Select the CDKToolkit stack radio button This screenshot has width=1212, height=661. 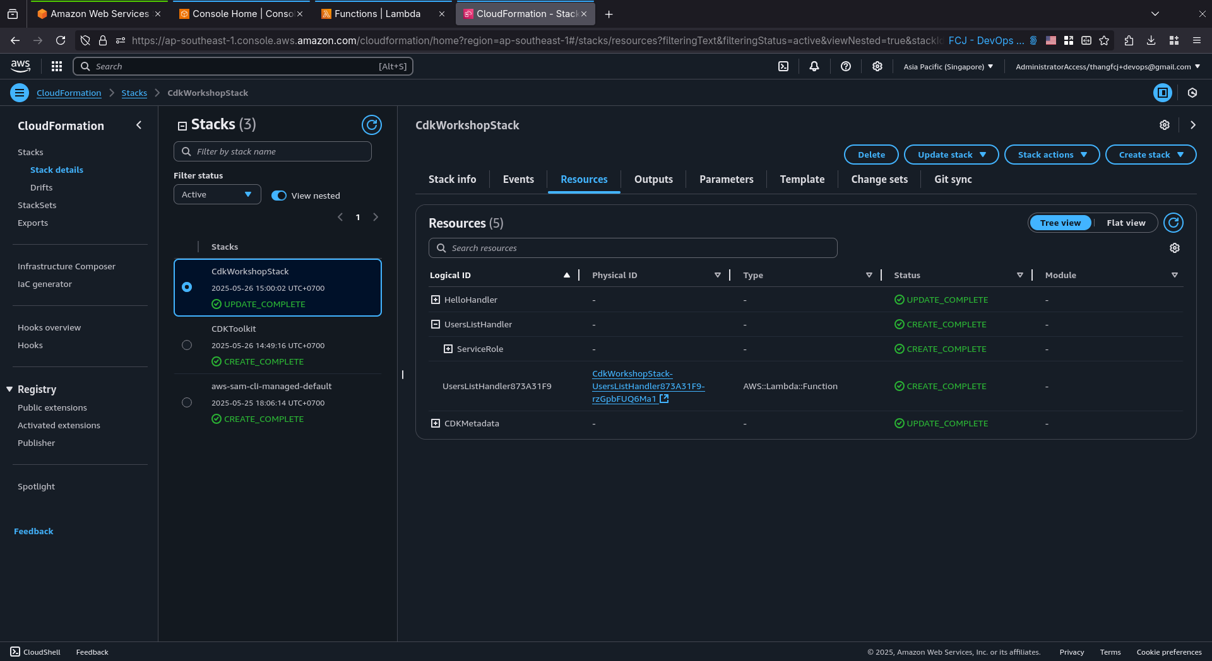pos(187,345)
